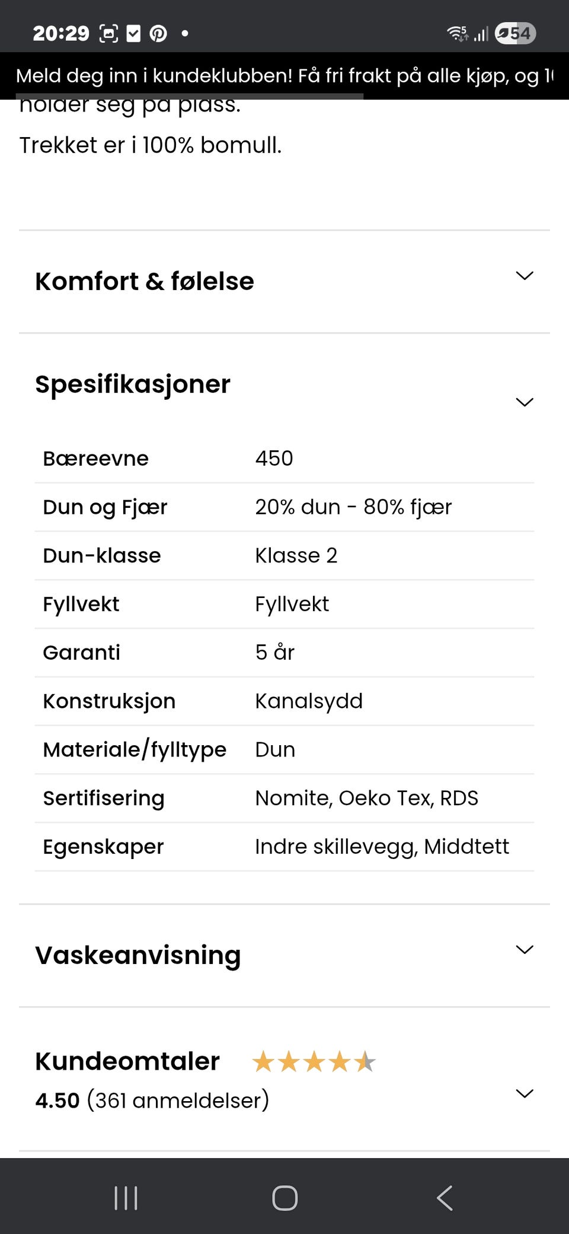Open the 361 anmeldelser reviews text
Viewport: 569px width, 1234px height.
coord(178,1101)
